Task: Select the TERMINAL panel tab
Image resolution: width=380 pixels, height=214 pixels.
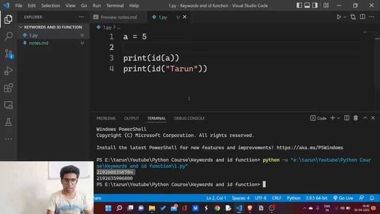Action: (x=157, y=118)
